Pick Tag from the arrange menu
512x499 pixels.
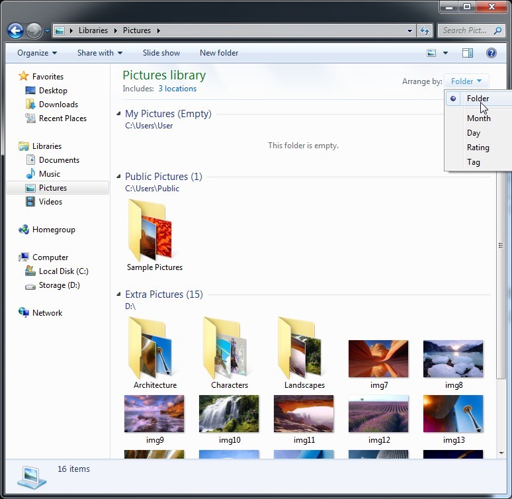[473, 162]
